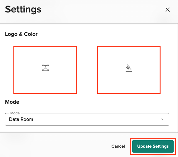The height and width of the screenshot is (157, 178).
Task: Click the paint bucket fill icon
Action: [x=129, y=68]
